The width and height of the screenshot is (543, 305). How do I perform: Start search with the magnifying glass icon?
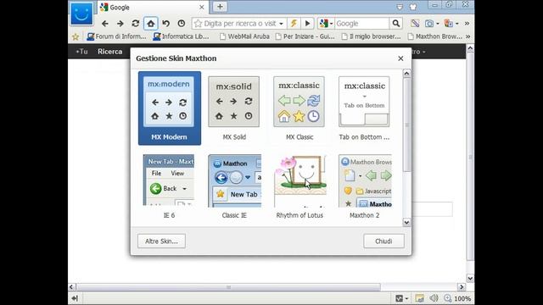tap(396, 24)
